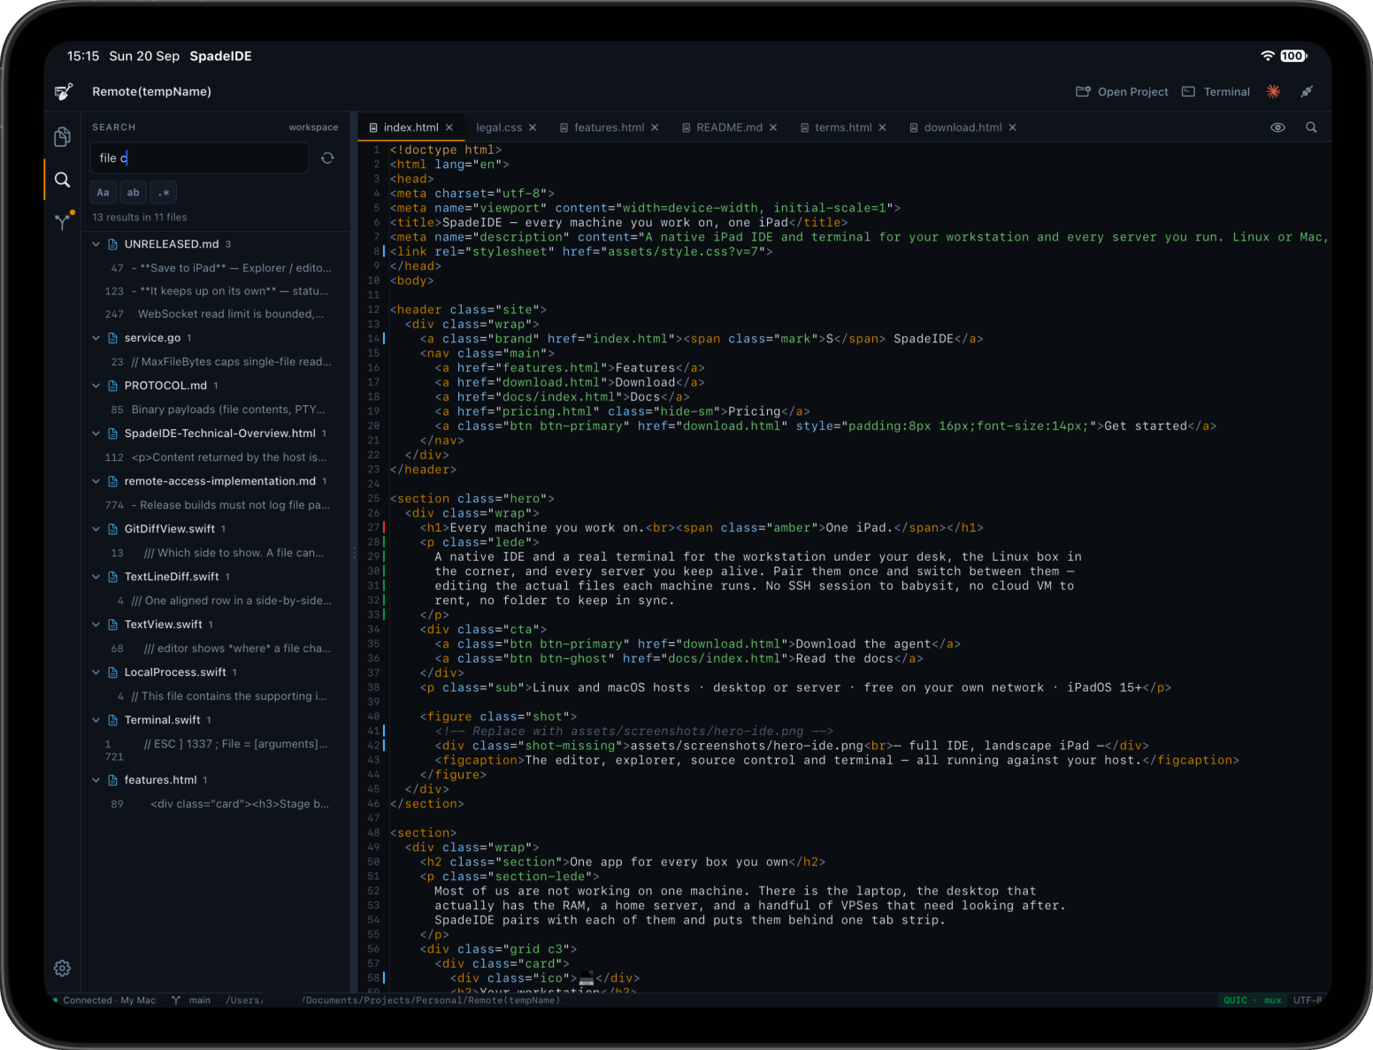This screenshot has width=1373, height=1050.
Task: Open result line 123 It keeps up
Action: pos(216,291)
